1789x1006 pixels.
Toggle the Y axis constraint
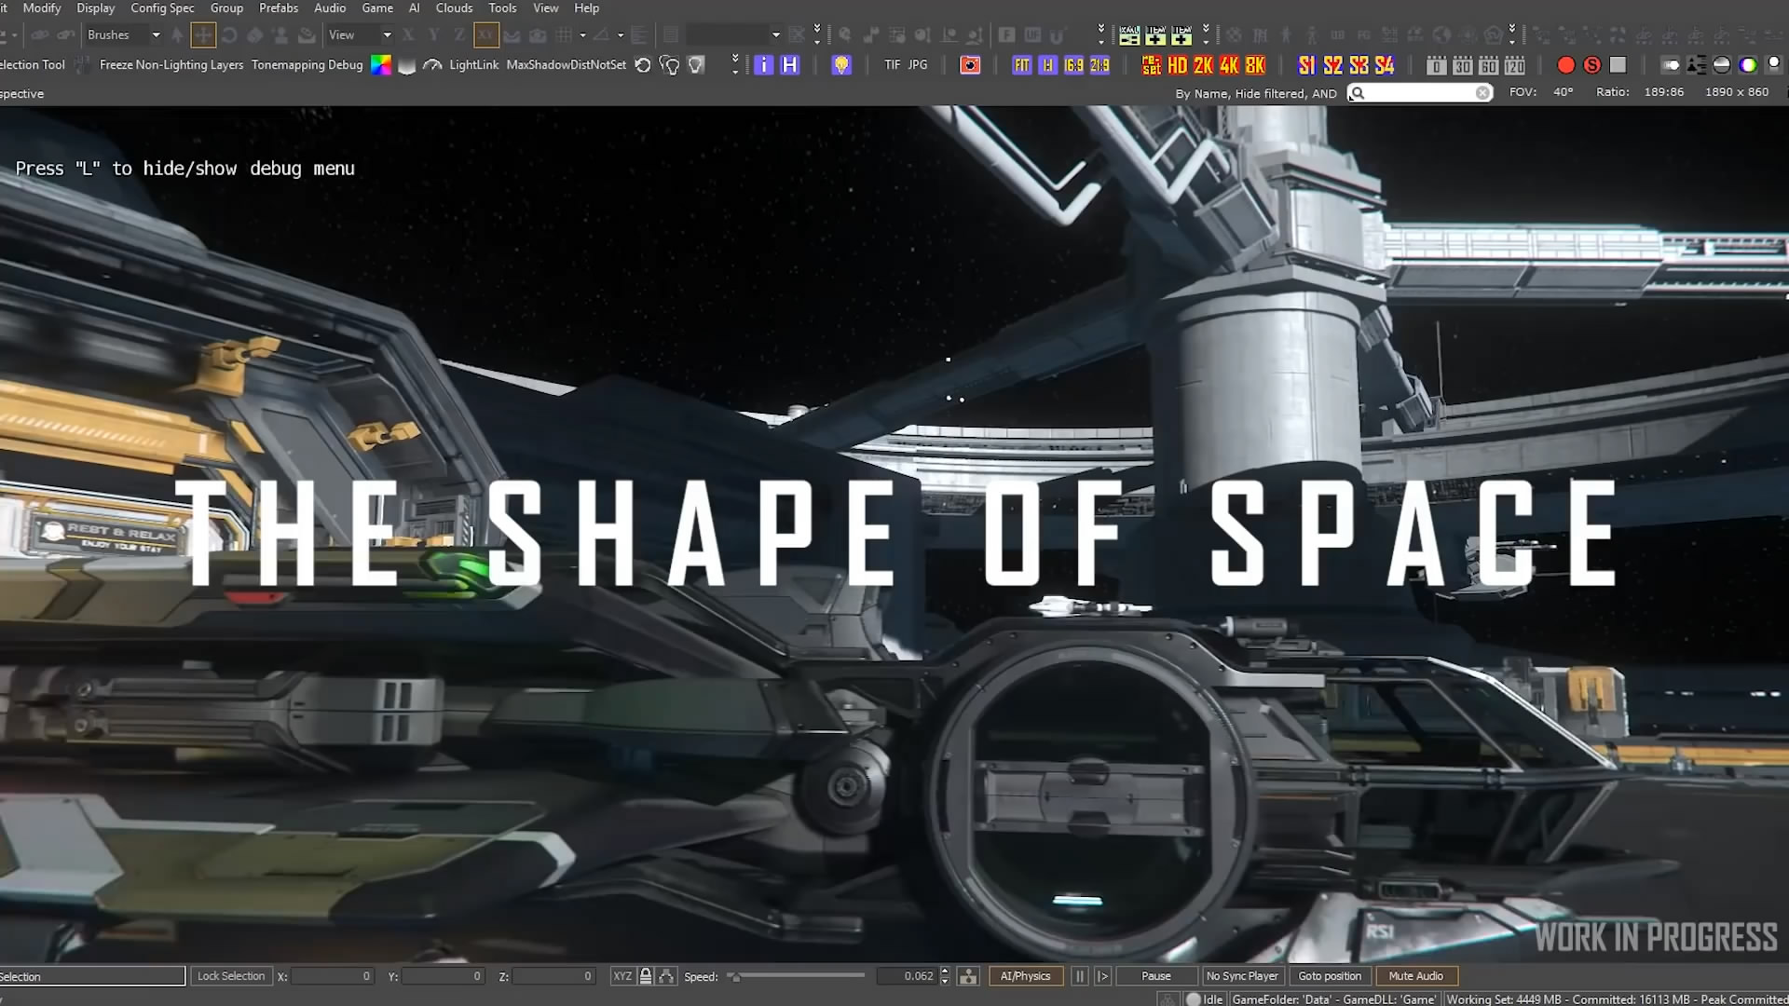tap(434, 35)
